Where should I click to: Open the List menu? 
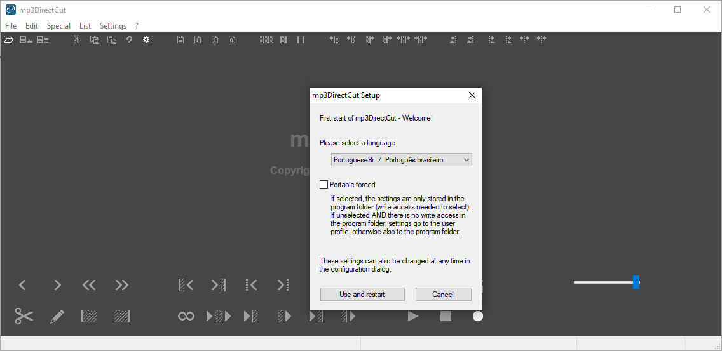point(85,26)
